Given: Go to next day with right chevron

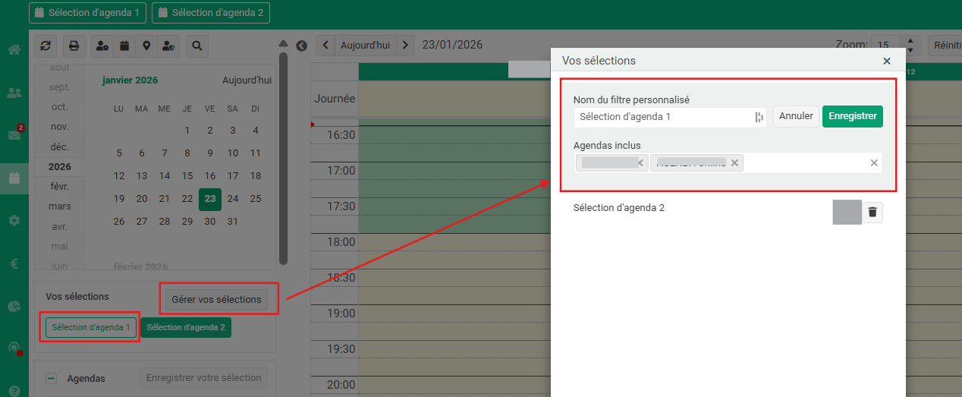Looking at the screenshot, I should [406, 46].
